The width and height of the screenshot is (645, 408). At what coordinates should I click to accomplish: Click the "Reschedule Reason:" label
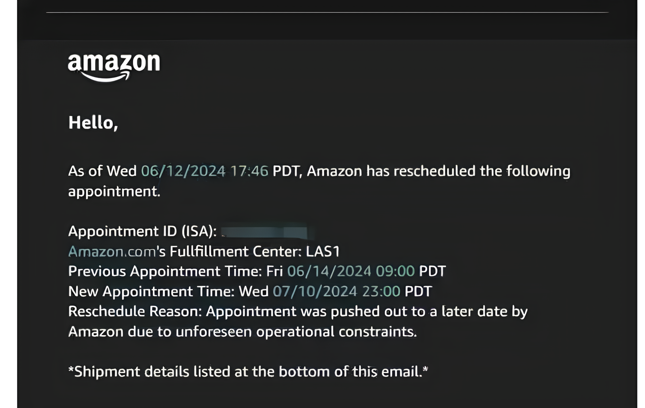pos(135,311)
